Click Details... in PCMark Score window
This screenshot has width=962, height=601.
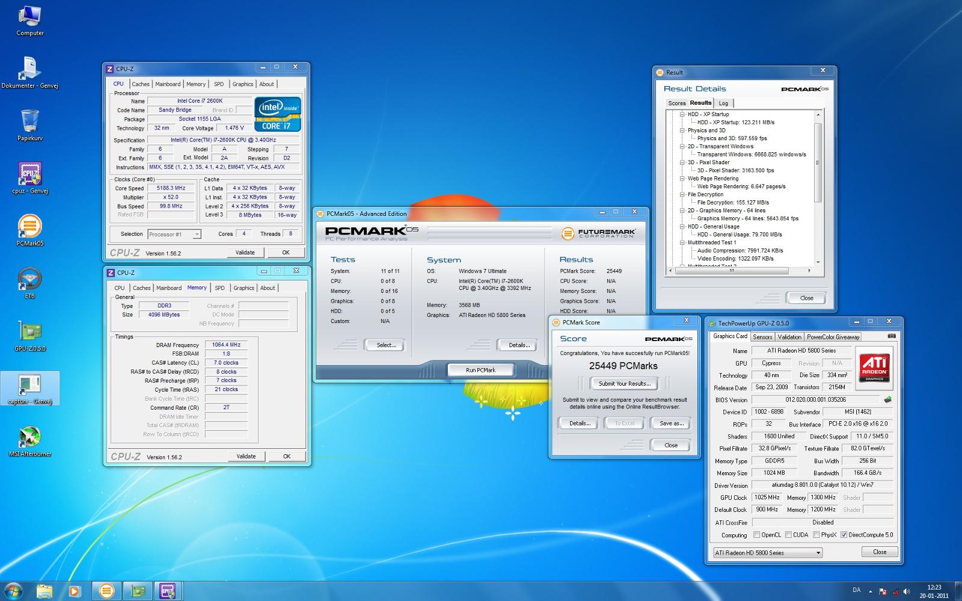click(580, 424)
